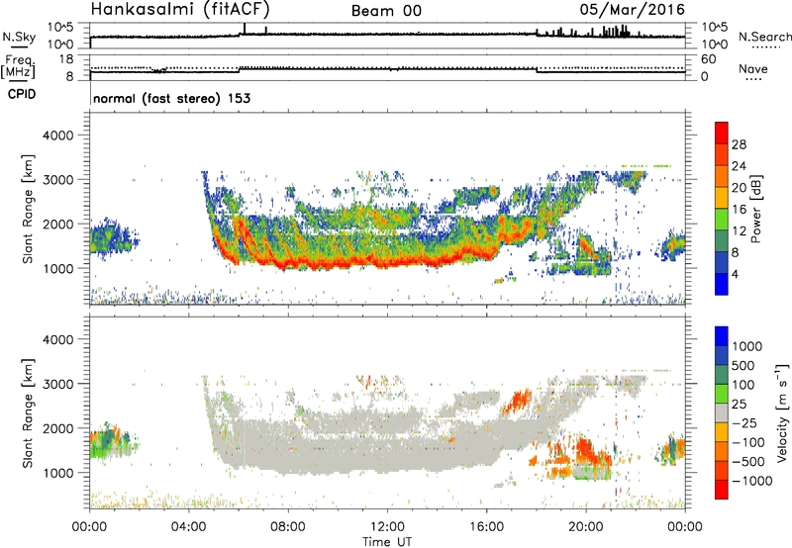Click the '24' tick on Power colorbar
This screenshot has width=792, height=548.
739,166
